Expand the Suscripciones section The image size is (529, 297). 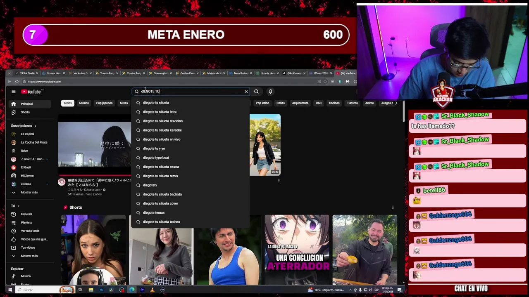click(x=24, y=126)
